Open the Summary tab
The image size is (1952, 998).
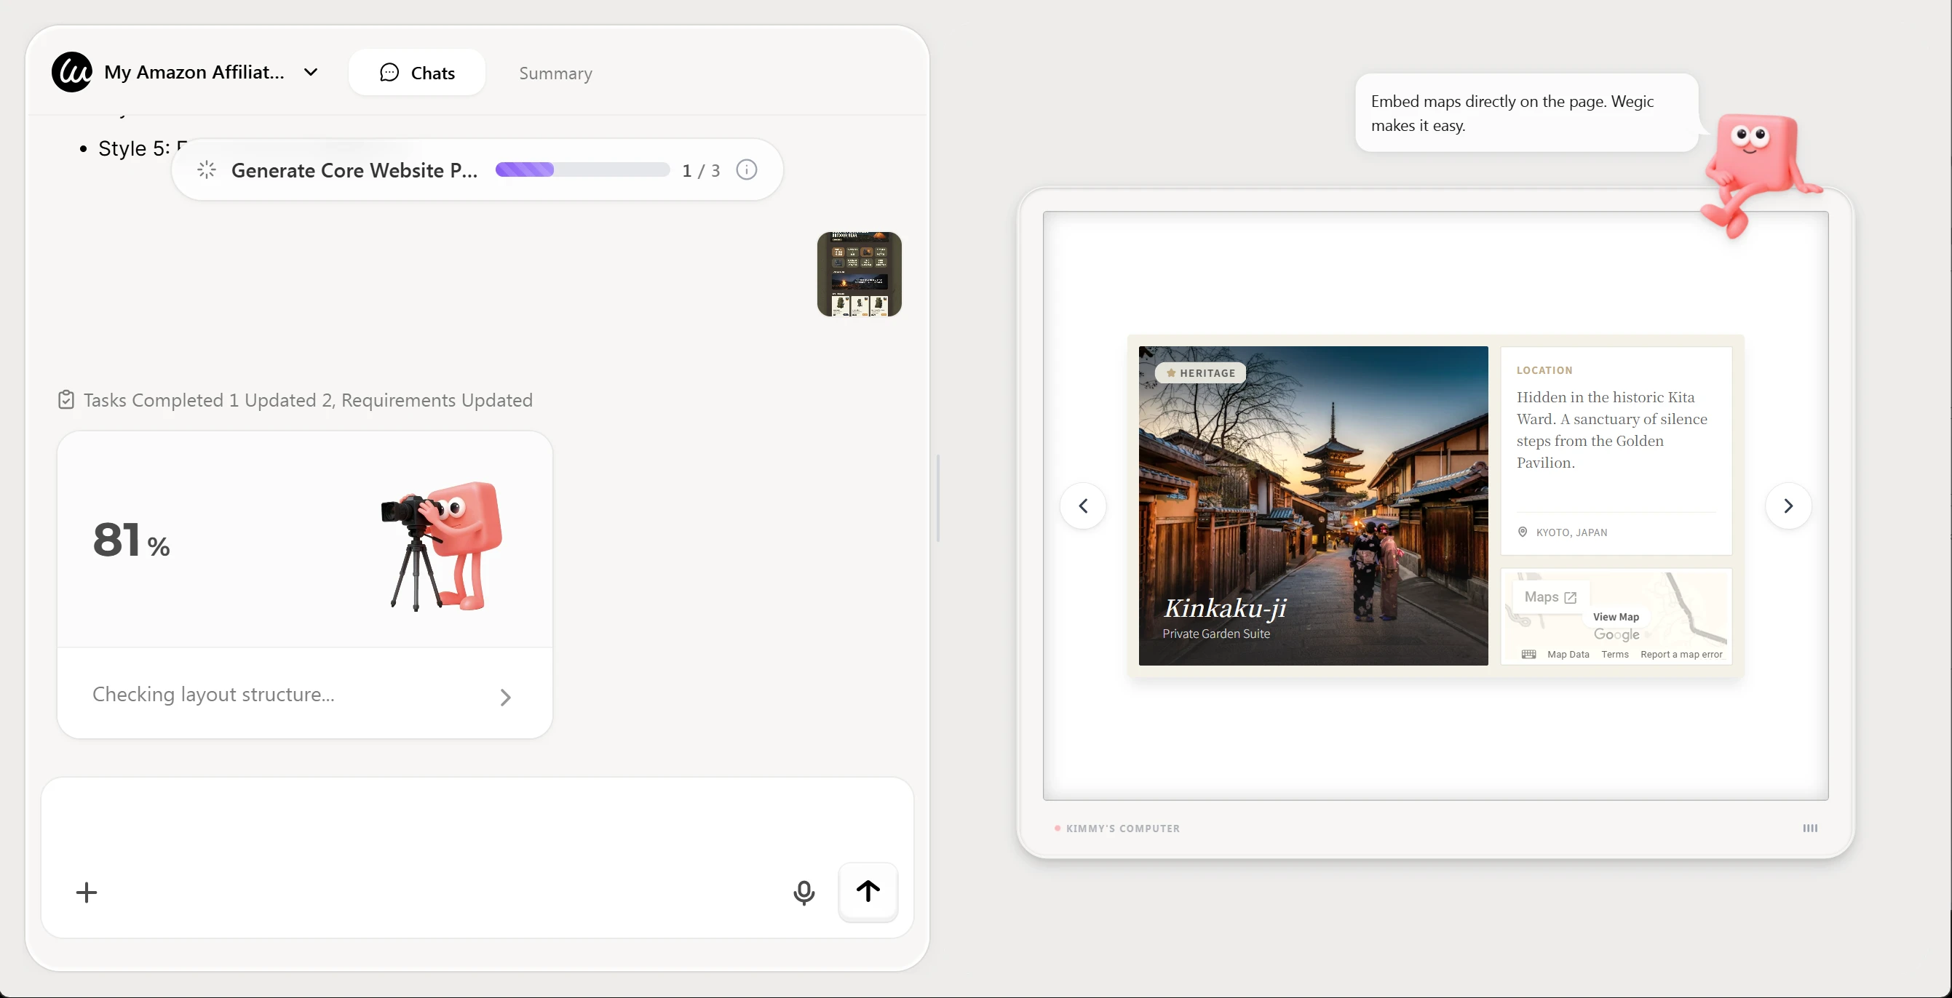click(x=555, y=73)
